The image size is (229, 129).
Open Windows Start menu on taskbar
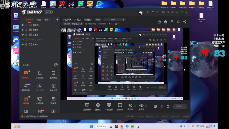coord(91,126)
